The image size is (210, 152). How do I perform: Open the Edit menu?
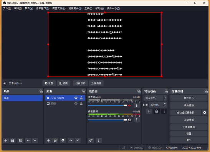pos(18,8)
